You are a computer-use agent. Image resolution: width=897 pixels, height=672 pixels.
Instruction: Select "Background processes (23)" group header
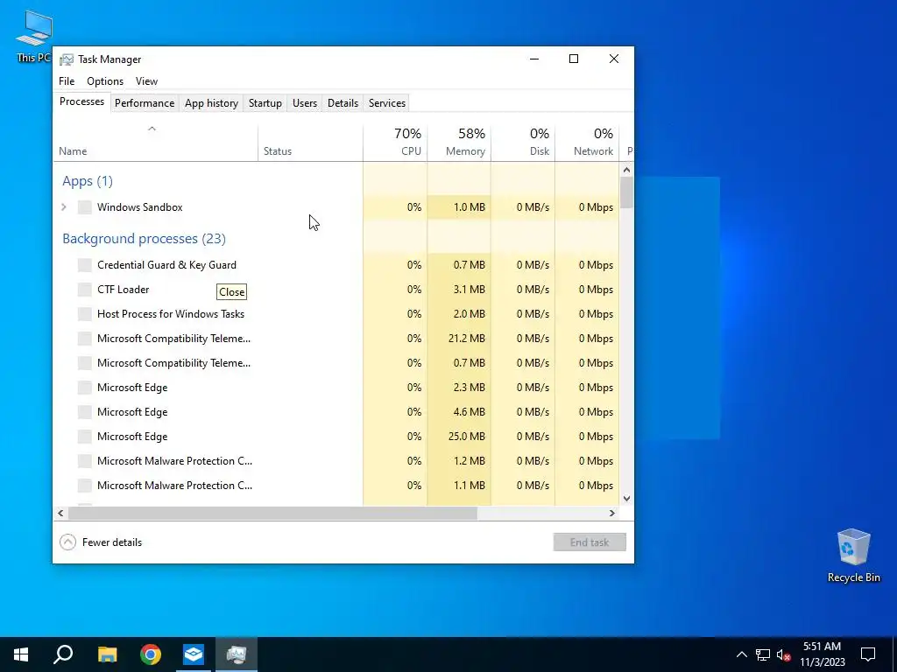click(145, 239)
